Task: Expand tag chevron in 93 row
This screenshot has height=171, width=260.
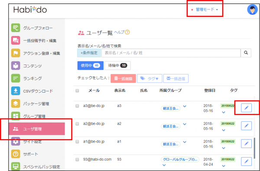Action: tap(224, 166)
